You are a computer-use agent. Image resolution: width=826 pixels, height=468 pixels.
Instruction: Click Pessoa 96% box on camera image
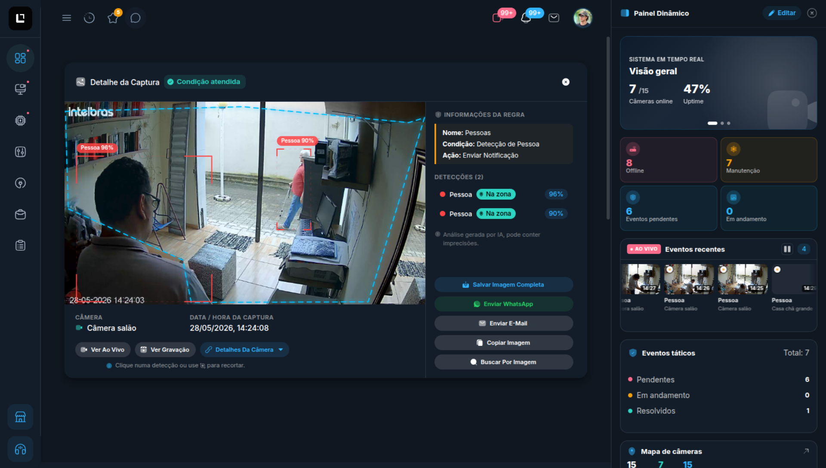[144, 228]
